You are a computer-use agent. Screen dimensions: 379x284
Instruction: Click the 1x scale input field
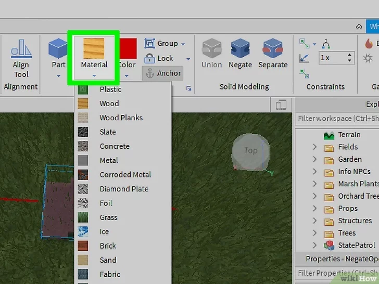click(x=333, y=58)
